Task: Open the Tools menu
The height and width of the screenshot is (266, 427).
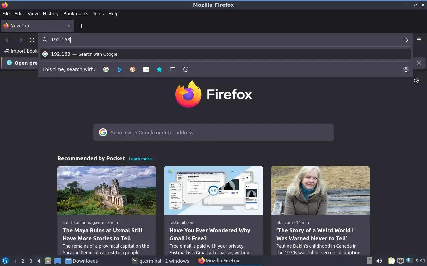Action: 98,14
